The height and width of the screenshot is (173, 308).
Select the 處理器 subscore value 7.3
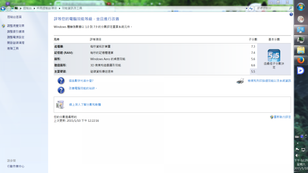point(253,47)
